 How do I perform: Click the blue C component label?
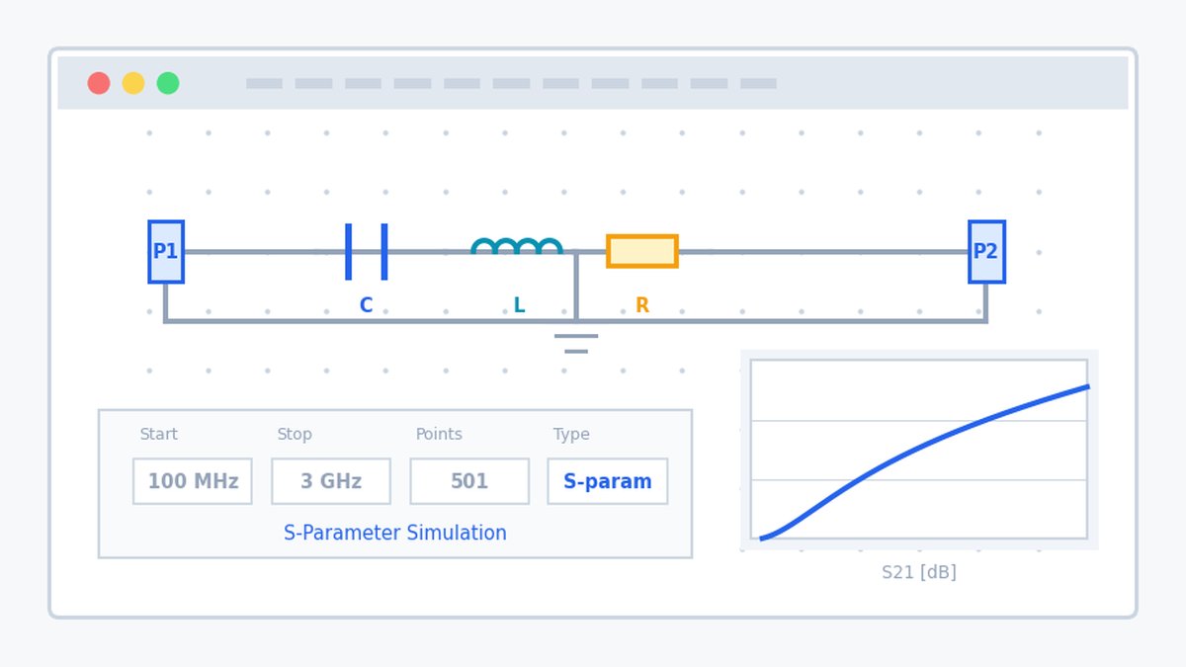pos(366,306)
